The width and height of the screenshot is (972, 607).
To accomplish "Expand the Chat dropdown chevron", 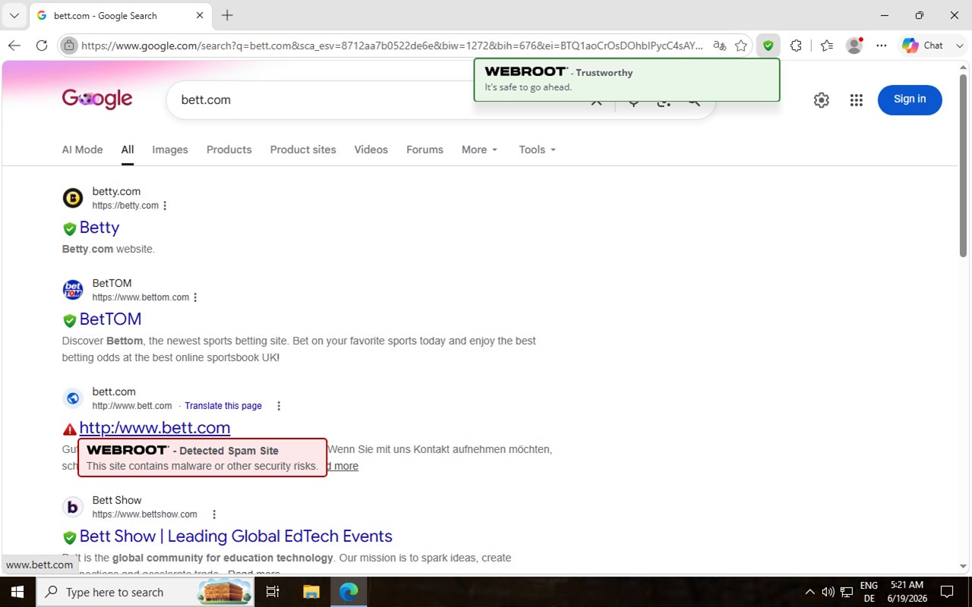I will point(960,46).
